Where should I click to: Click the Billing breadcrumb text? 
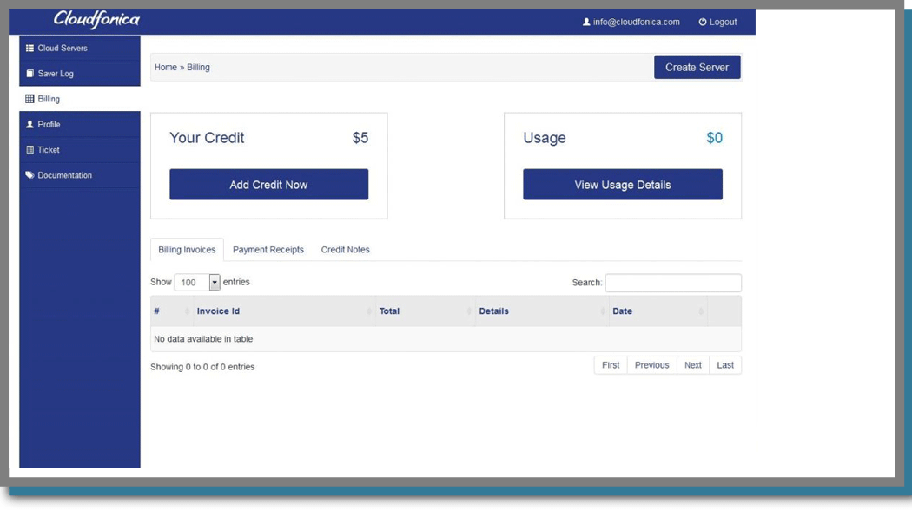198,68
